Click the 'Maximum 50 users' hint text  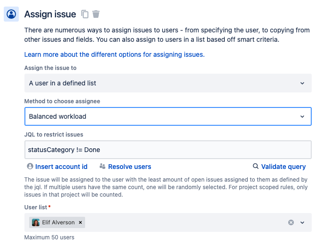pyautogui.click(x=49, y=237)
